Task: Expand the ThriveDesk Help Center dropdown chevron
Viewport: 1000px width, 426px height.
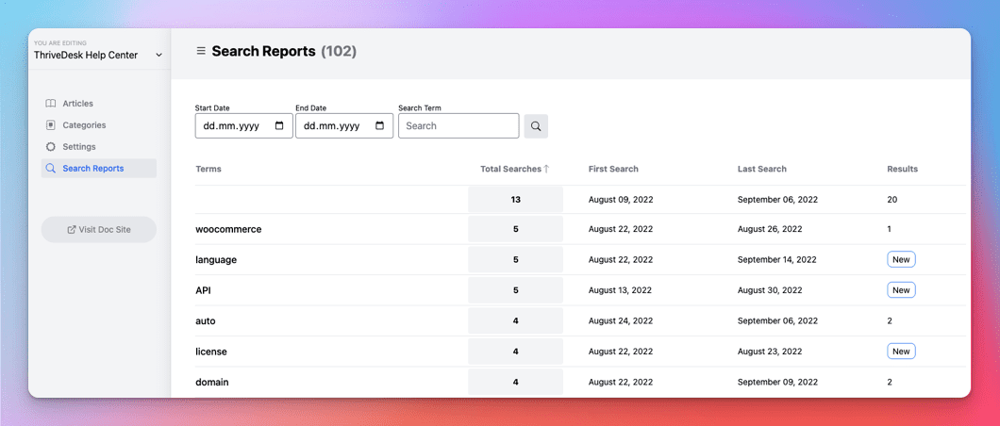Action: [158, 56]
